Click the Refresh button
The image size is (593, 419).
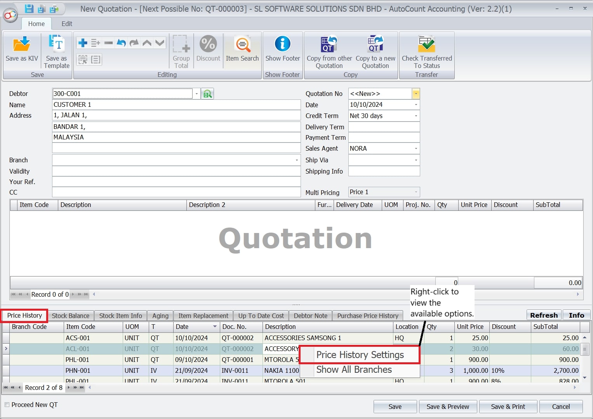543,315
